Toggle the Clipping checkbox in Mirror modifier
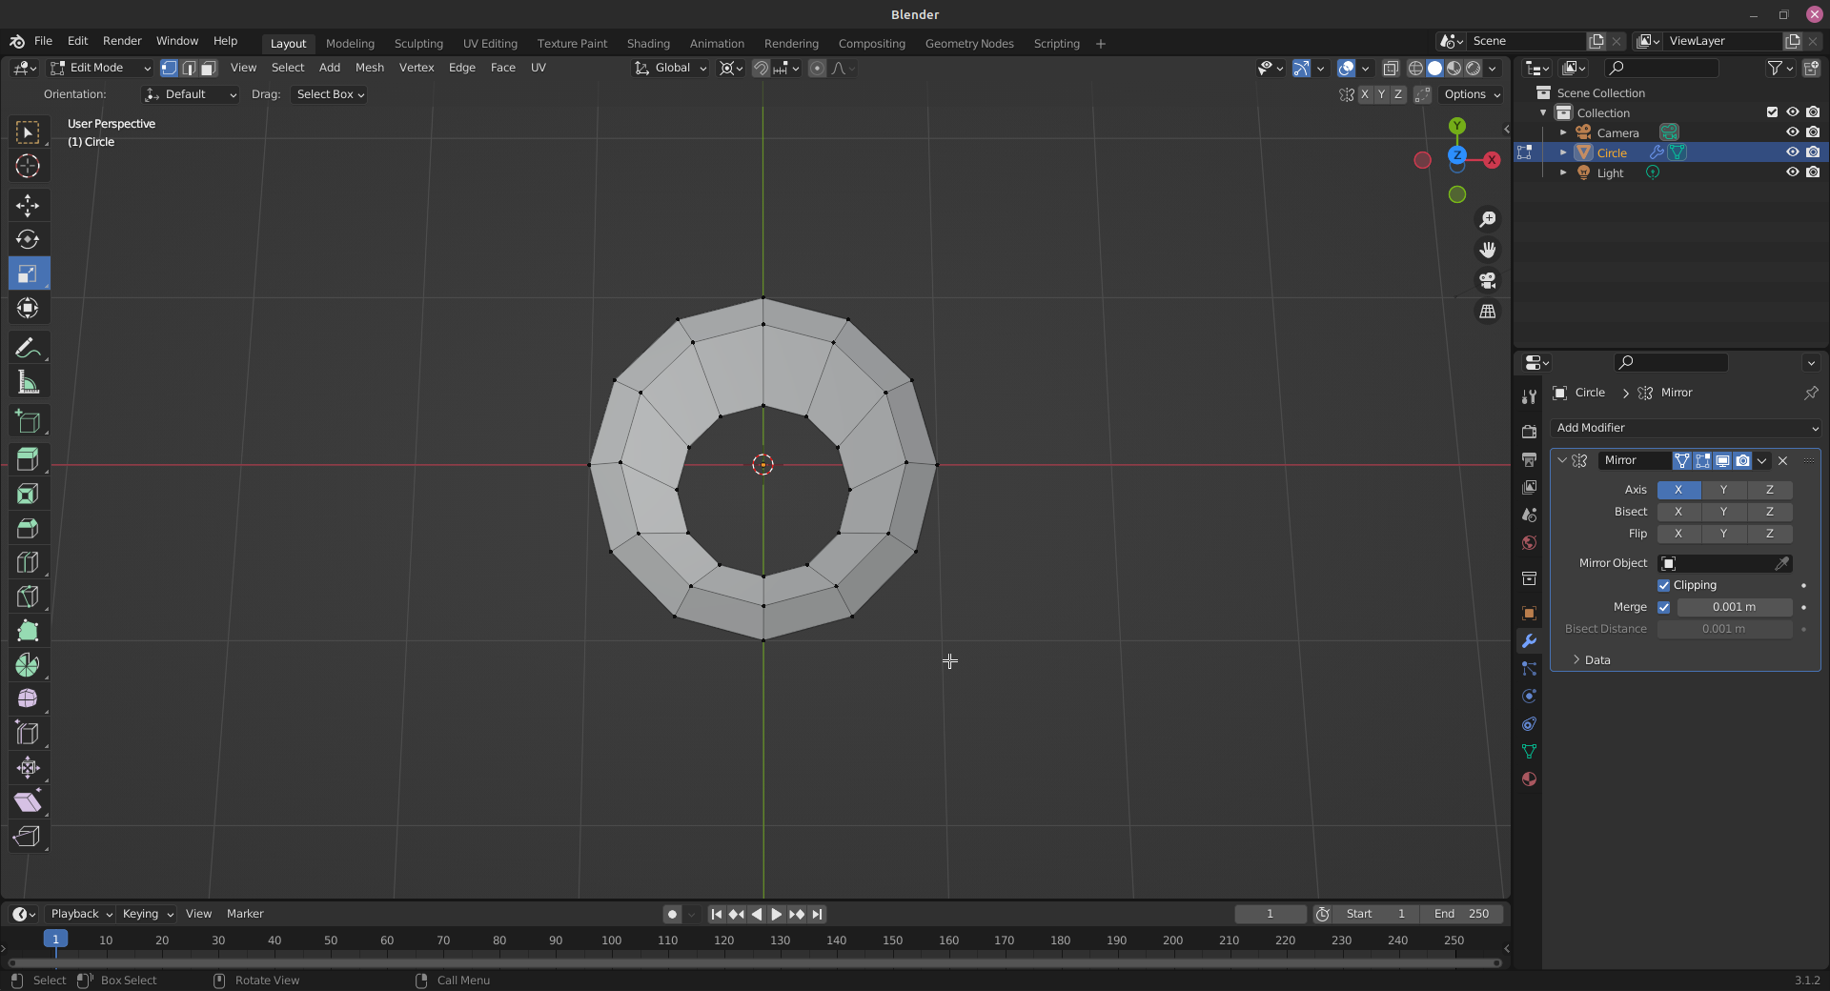The height and width of the screenshot is (991, 1830). click(1664, 585)
